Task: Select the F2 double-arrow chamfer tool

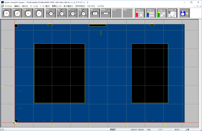Action: tap(17, 13)
